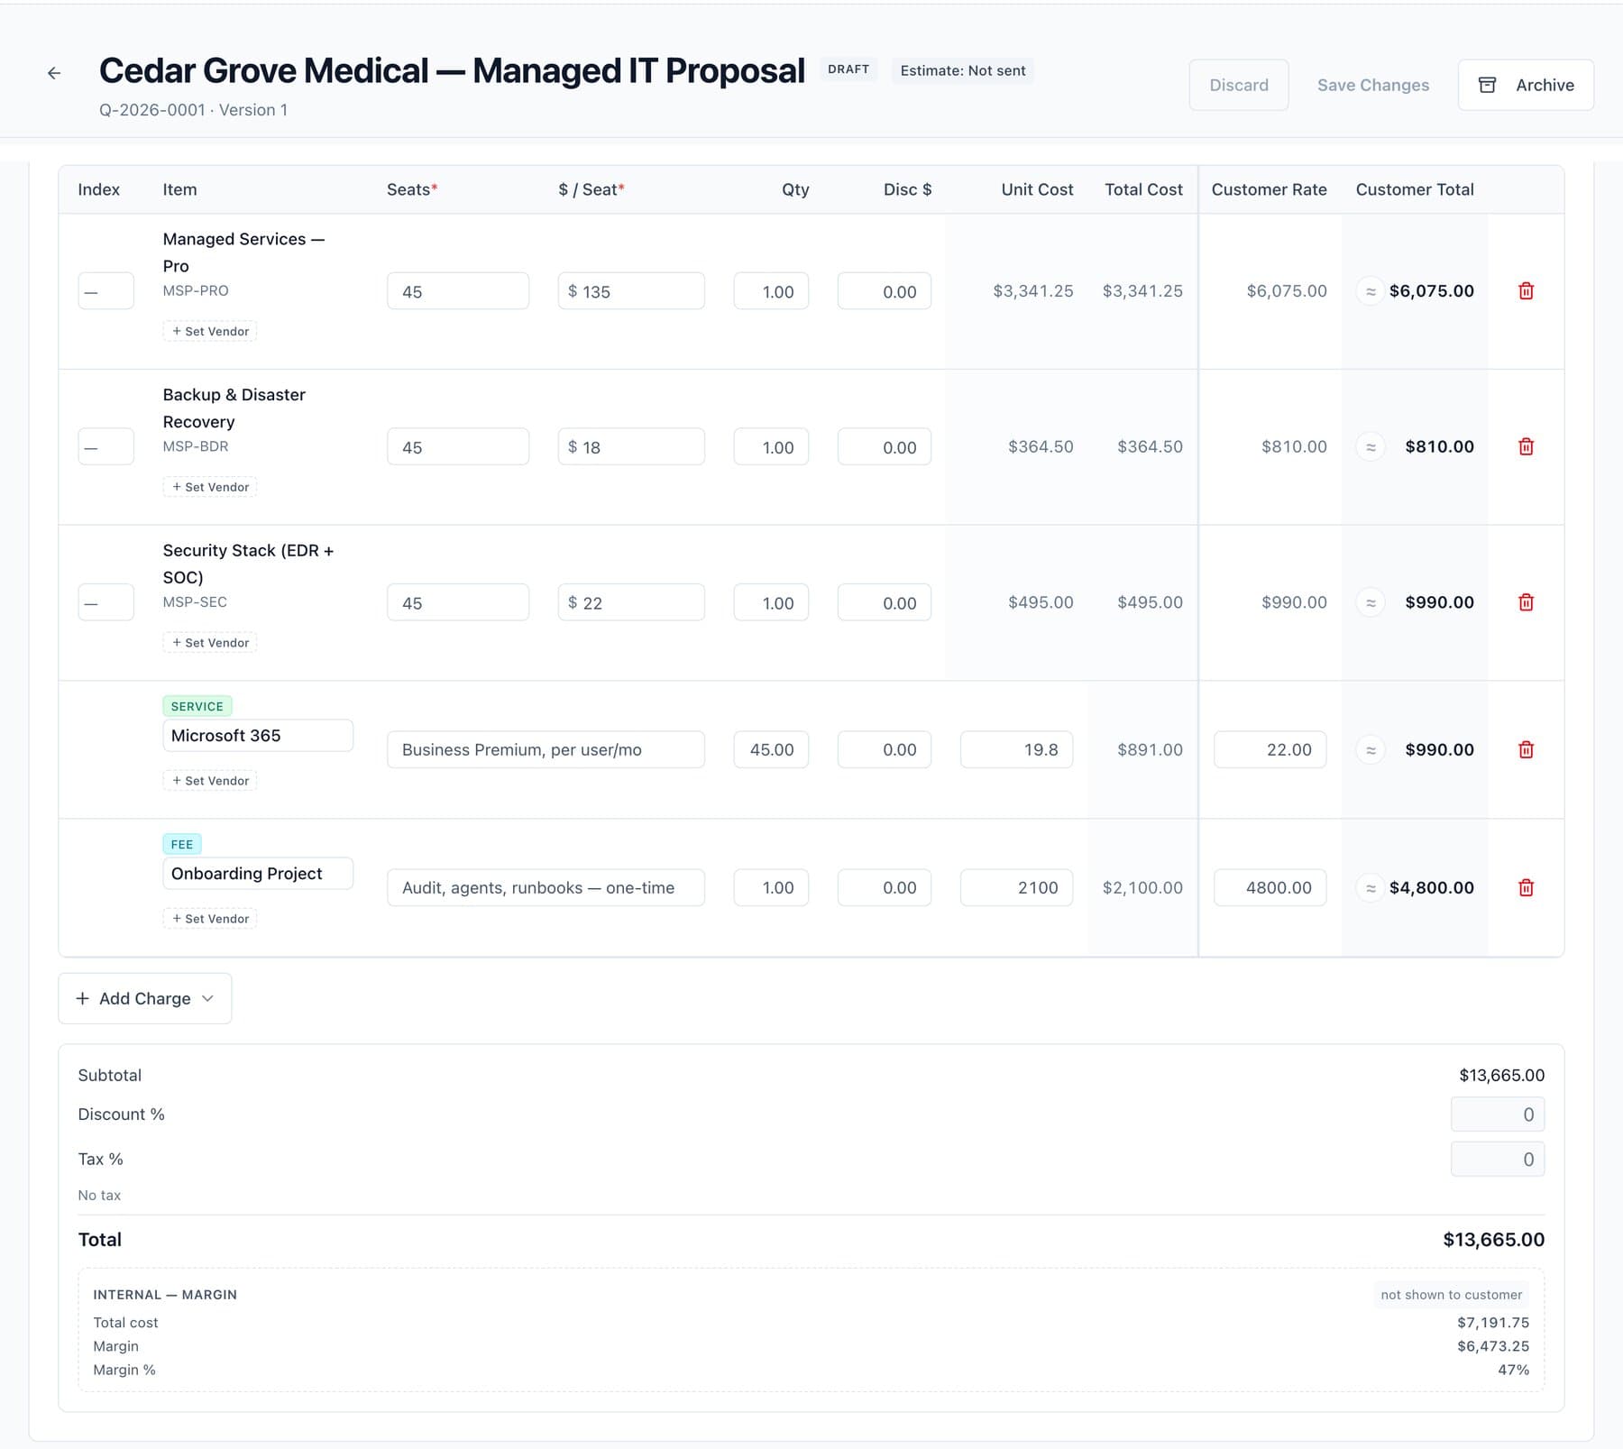
Task: Edit Qty field in Microsoft 365 row
Action: [771, 750]
